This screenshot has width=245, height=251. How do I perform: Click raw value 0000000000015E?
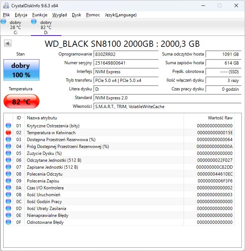click(x=215, y=133)
